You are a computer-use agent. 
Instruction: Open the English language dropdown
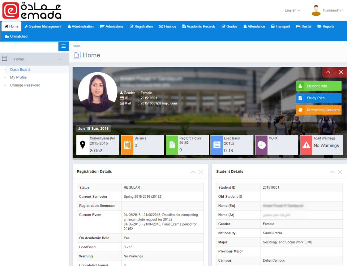[x=292, y=10]
